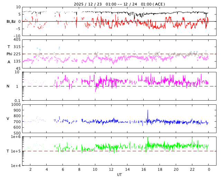The height and width of the screenshot is (177, 221).
Task: Click the -10 tick on Bt,Bz axis
Action: pos(17,36)
